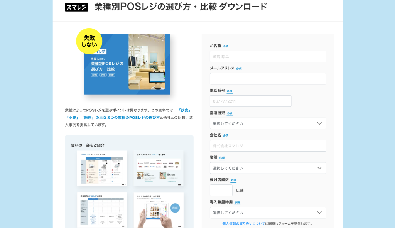Open the POSレジ vs レジ comparison thumbnail

click(x=102, y=168)
